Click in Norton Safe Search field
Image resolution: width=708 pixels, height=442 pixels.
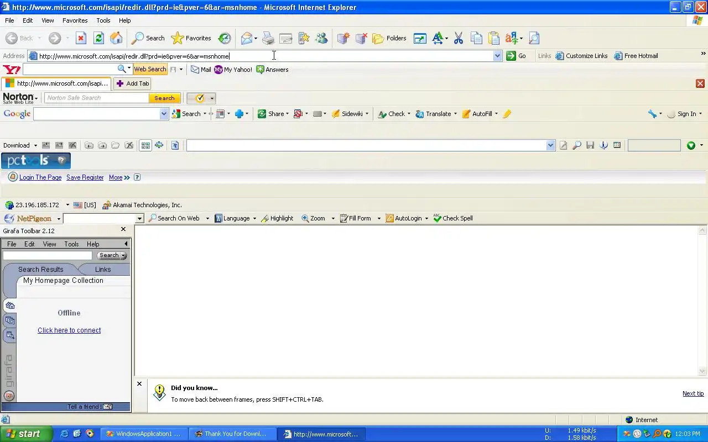[97, 98]
